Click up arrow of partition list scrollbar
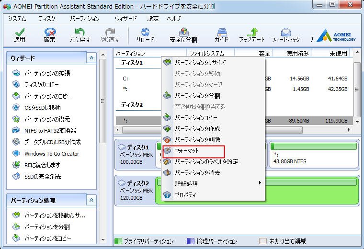Viewport: 364px width, 249px height. [357, 53]
